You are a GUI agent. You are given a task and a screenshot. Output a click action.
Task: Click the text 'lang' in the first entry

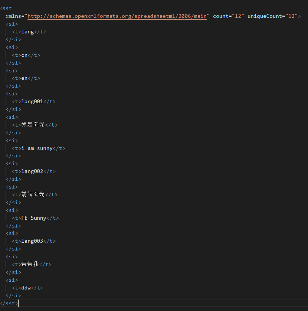tap(27, 32)
